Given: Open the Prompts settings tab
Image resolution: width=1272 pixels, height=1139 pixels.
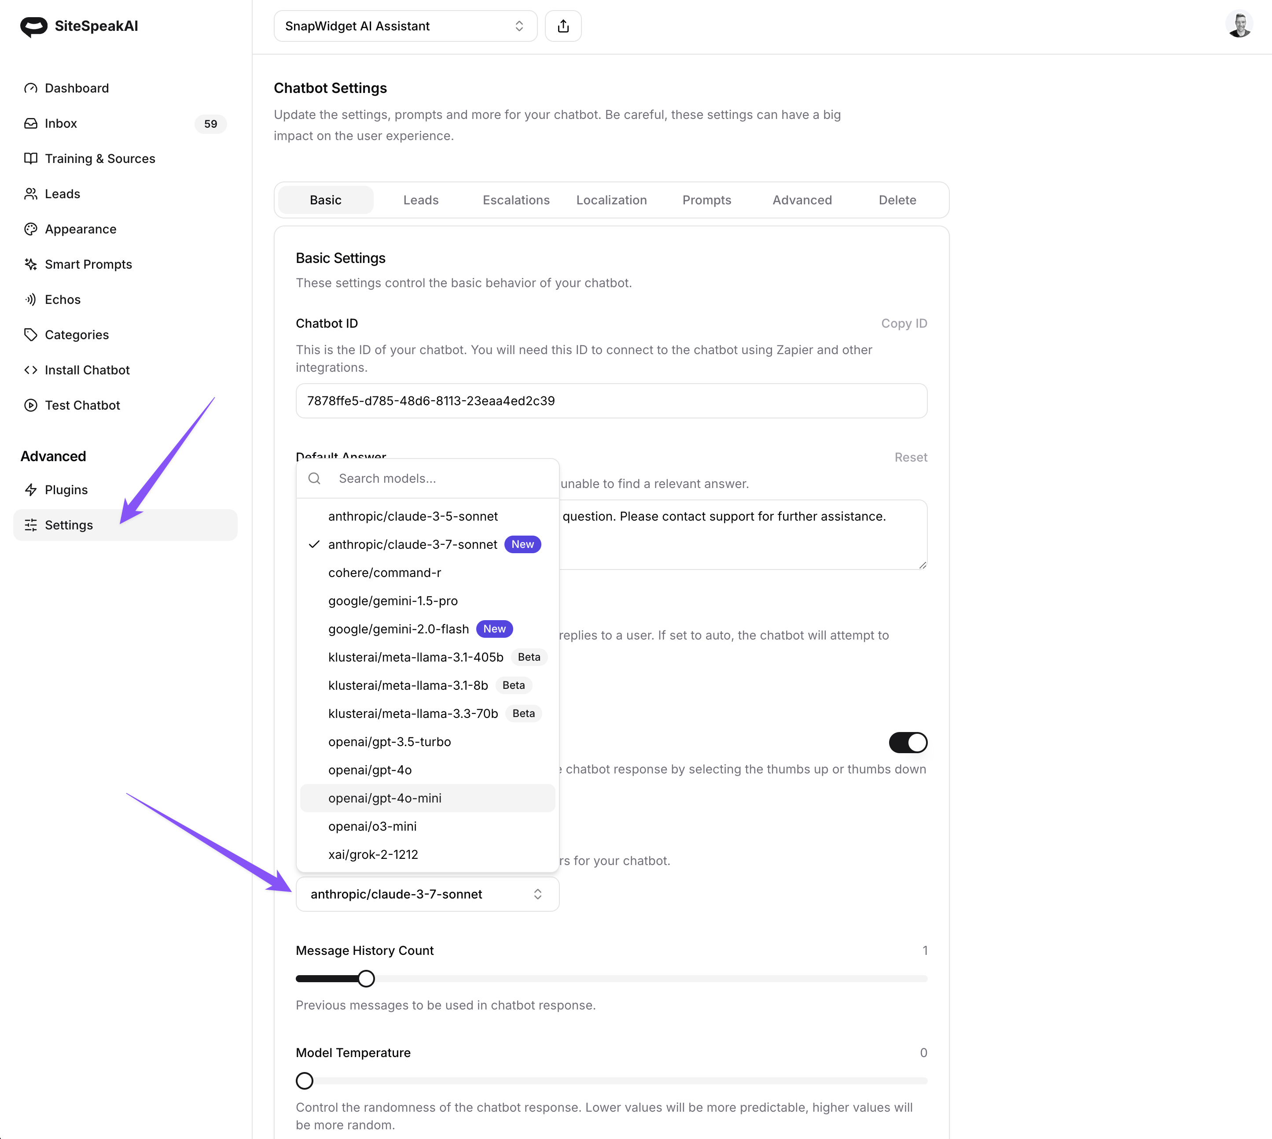Looking at the screenshot, I should tap(707, 200).
